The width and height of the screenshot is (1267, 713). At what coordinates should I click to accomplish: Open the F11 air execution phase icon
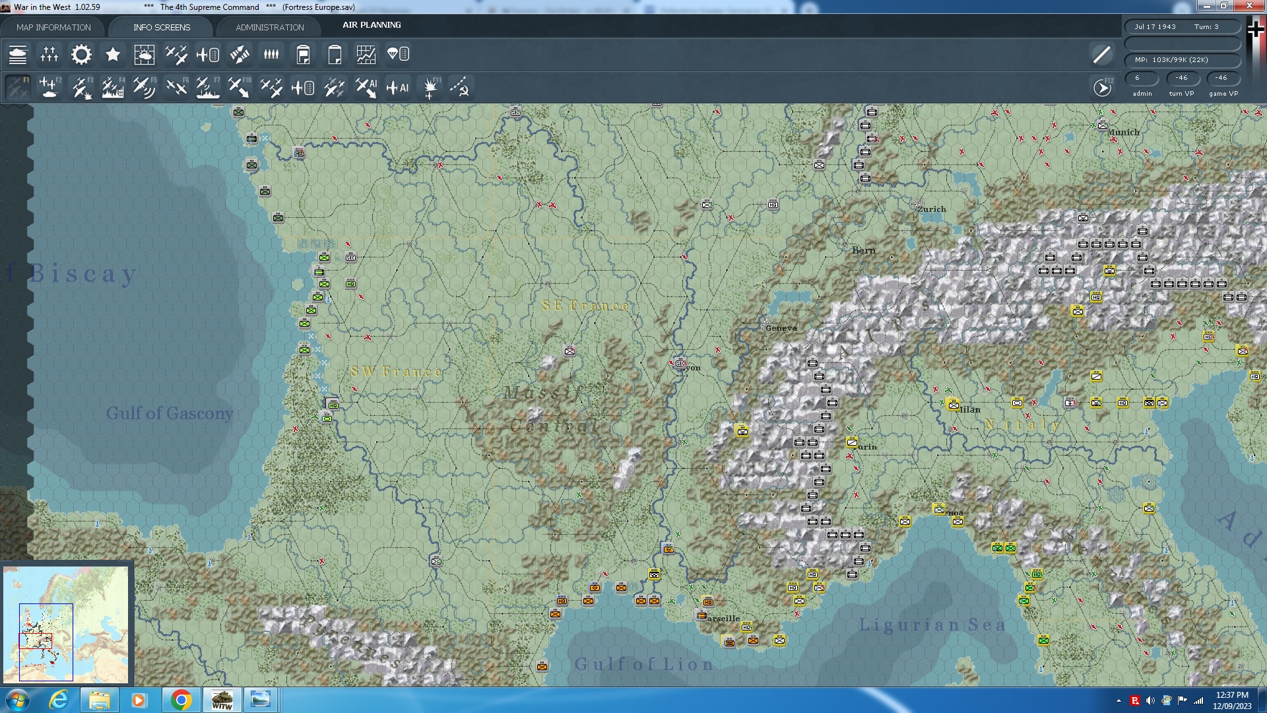pyautogui.click(x=430, y=88)
